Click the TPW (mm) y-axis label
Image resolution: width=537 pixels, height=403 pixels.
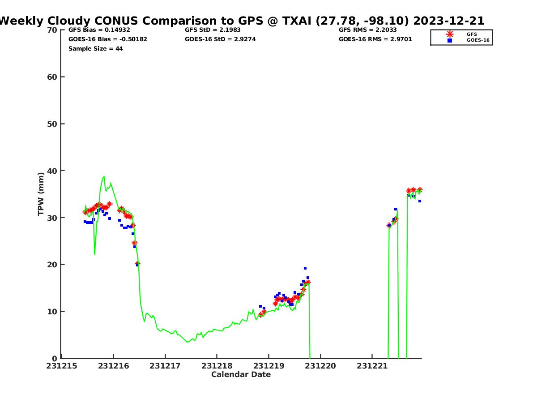41,194
